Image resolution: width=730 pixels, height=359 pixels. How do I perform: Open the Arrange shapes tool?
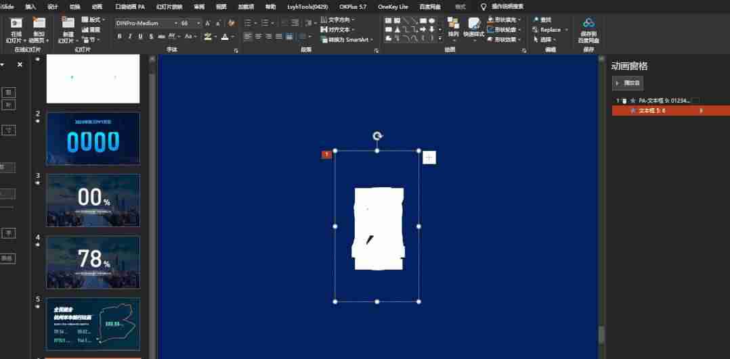click(x=453, y=26)
